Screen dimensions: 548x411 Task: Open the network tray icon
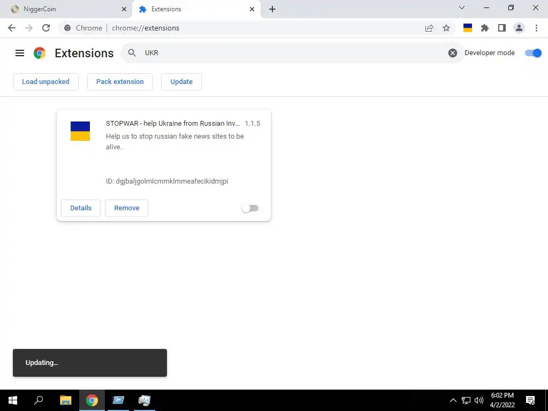coord(466,400)
